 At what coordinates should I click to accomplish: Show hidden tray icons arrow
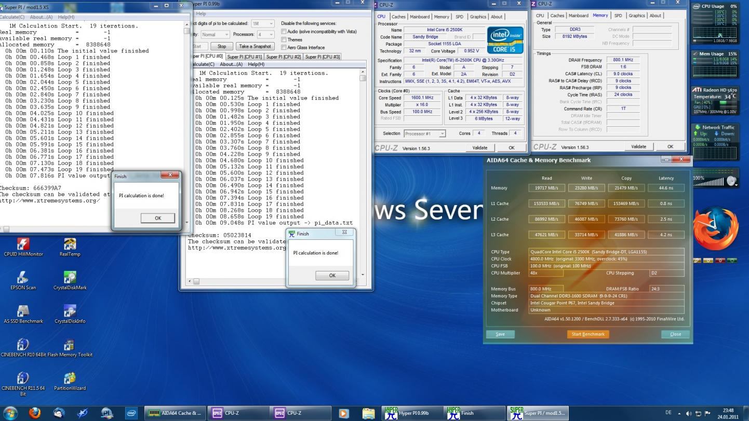click(x=679, y=414)
